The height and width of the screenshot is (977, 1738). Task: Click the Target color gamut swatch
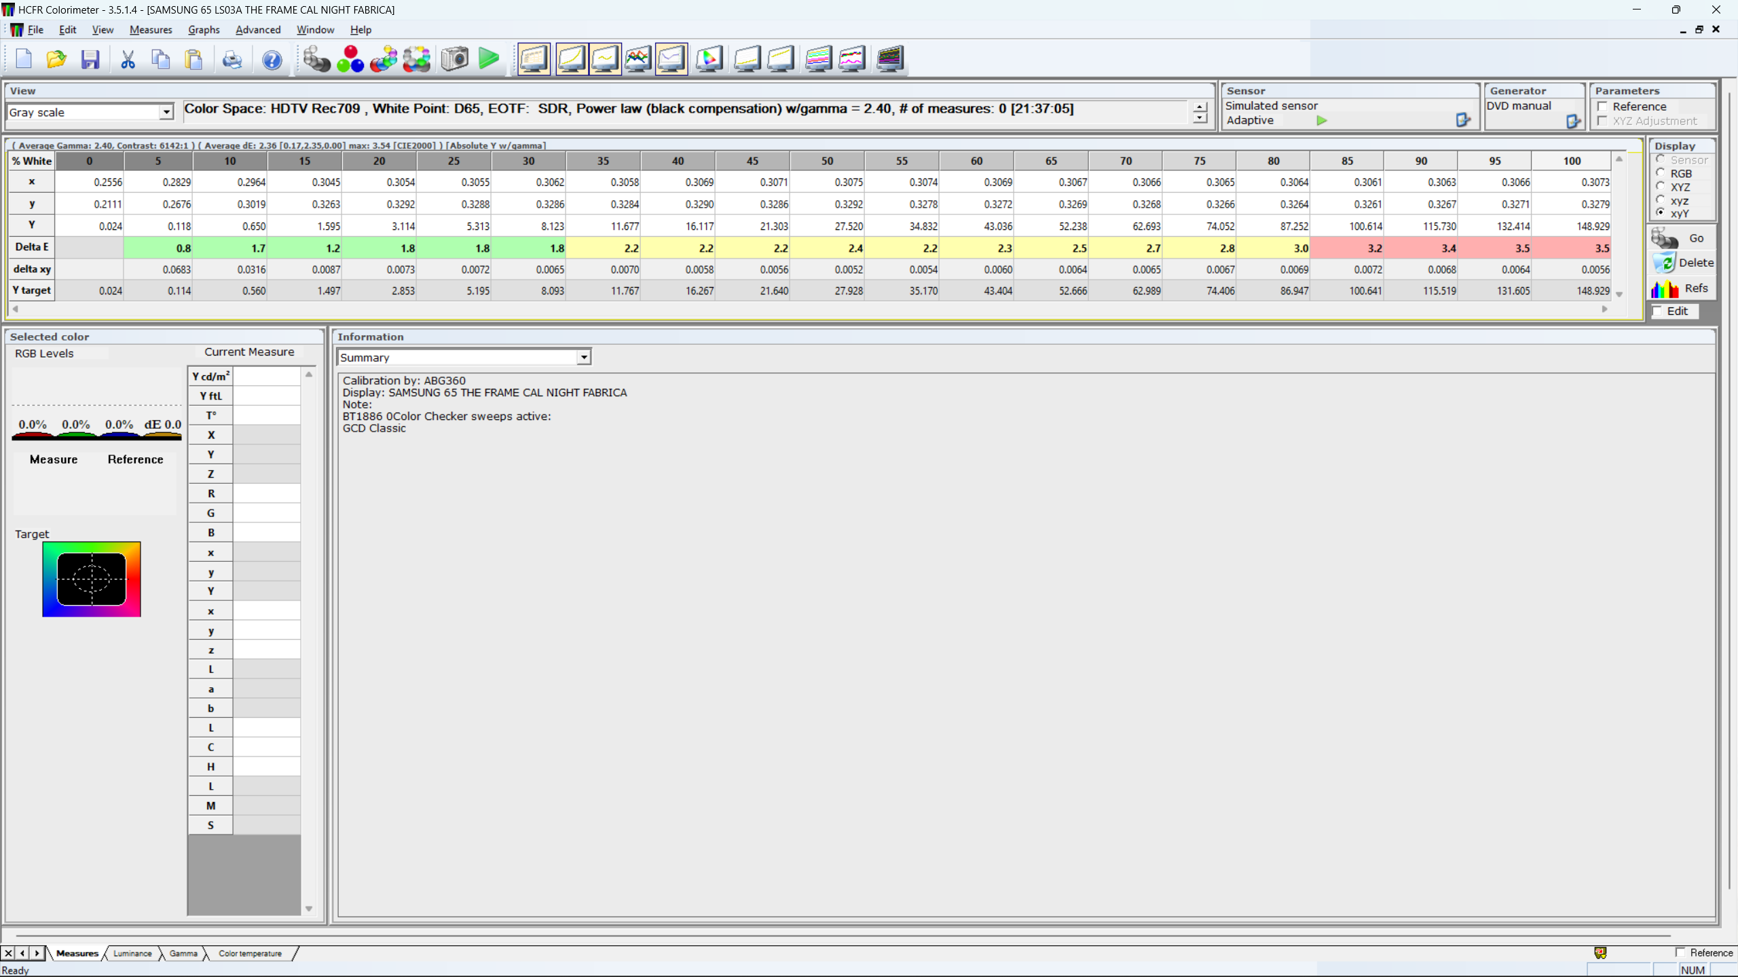(92, 579)
